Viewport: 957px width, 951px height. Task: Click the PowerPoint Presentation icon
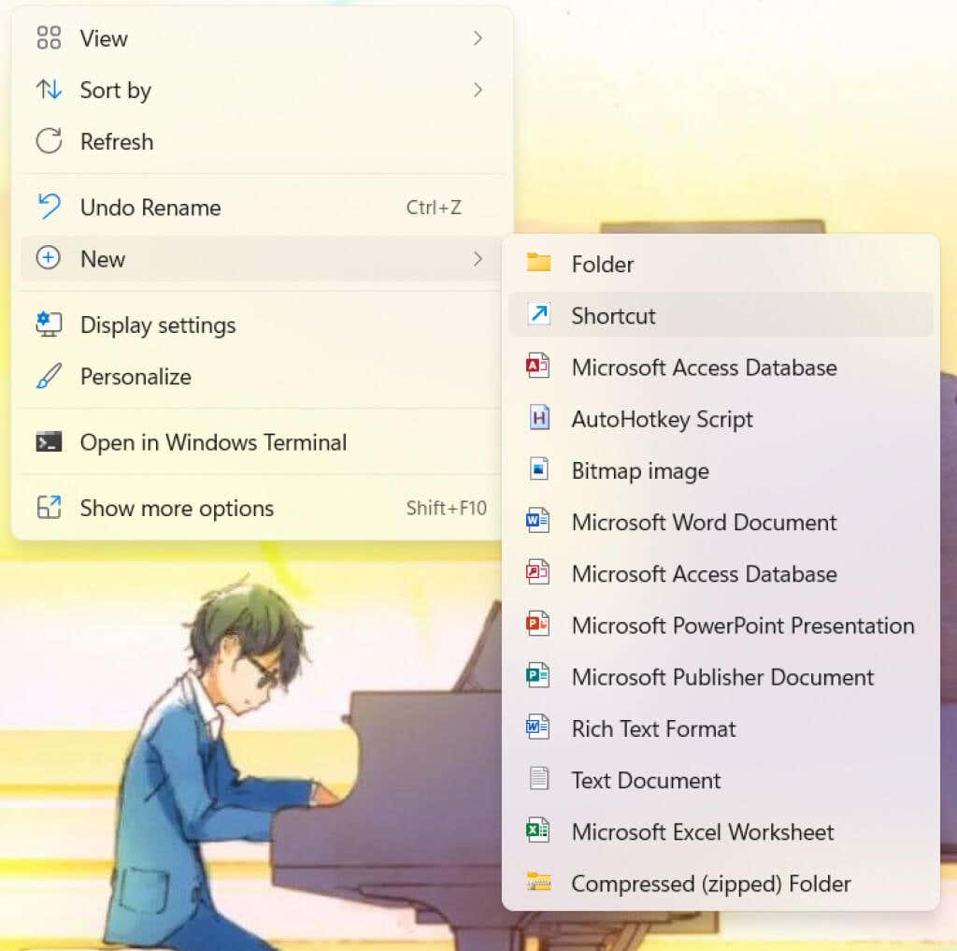click(x=538, y=625)
